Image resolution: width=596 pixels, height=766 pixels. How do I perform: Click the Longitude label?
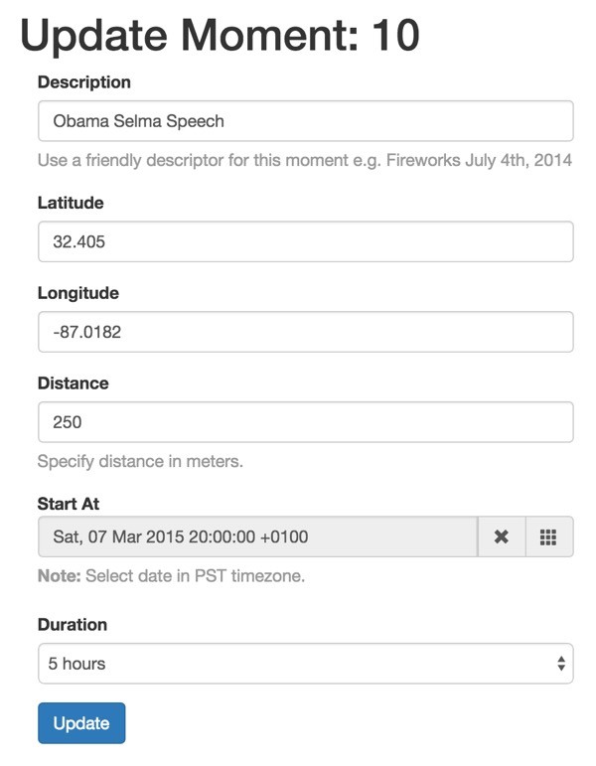[78, 293]
